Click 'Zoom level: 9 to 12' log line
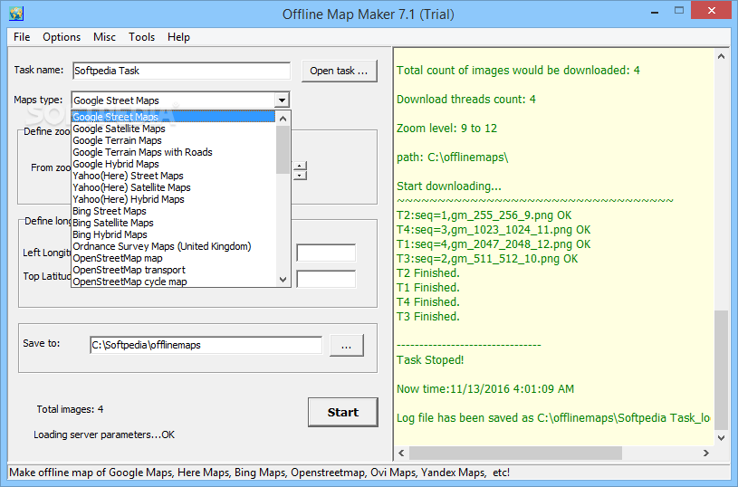738x487 pixels. click(446, 129)
